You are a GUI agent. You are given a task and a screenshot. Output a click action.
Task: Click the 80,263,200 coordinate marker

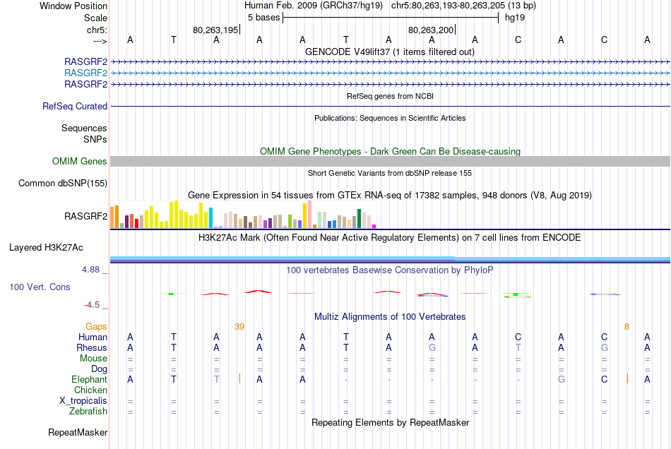pyautogui.click(x=431, y=30)
